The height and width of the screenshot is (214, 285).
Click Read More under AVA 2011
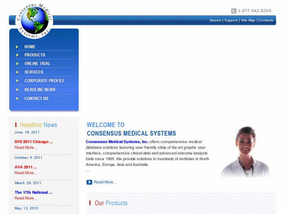(x=25, y=173)
